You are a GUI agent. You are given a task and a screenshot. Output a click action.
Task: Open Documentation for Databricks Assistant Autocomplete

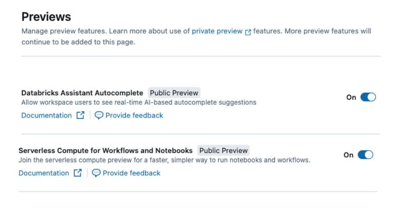click(x=46, y=115)
